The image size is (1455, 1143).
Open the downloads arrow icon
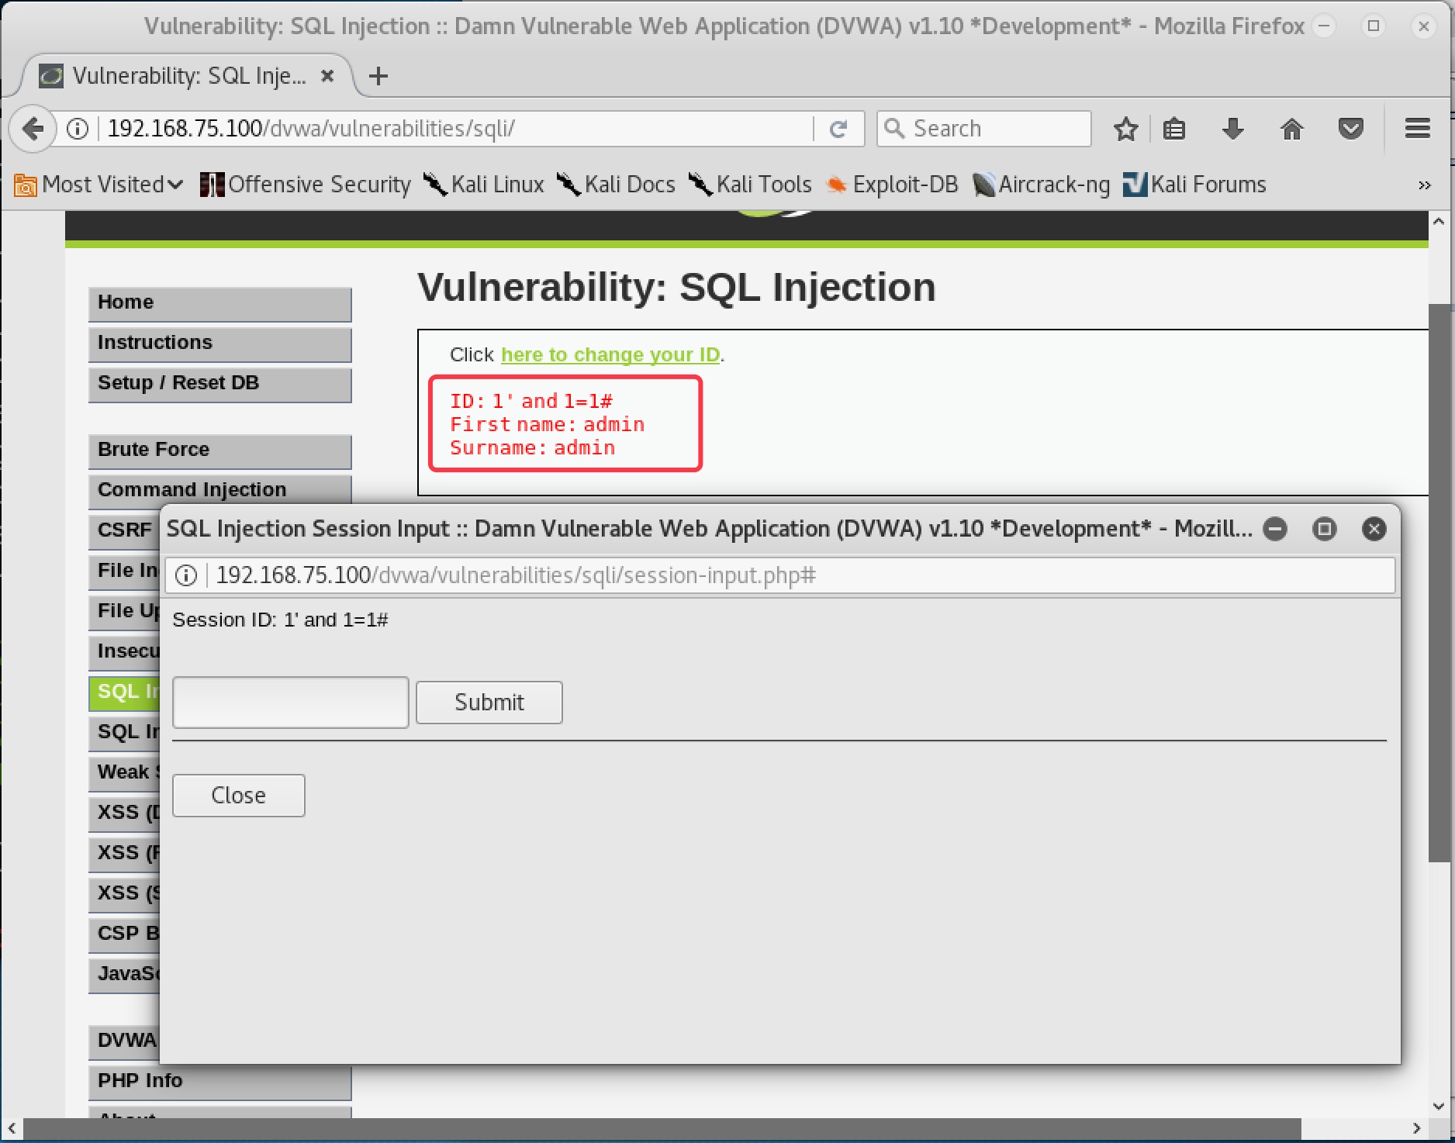pos(1232,129)
